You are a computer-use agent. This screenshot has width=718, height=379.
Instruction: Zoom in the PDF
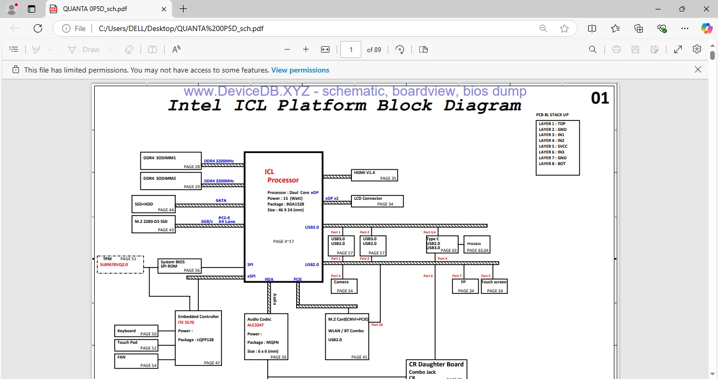click(306, 49)
